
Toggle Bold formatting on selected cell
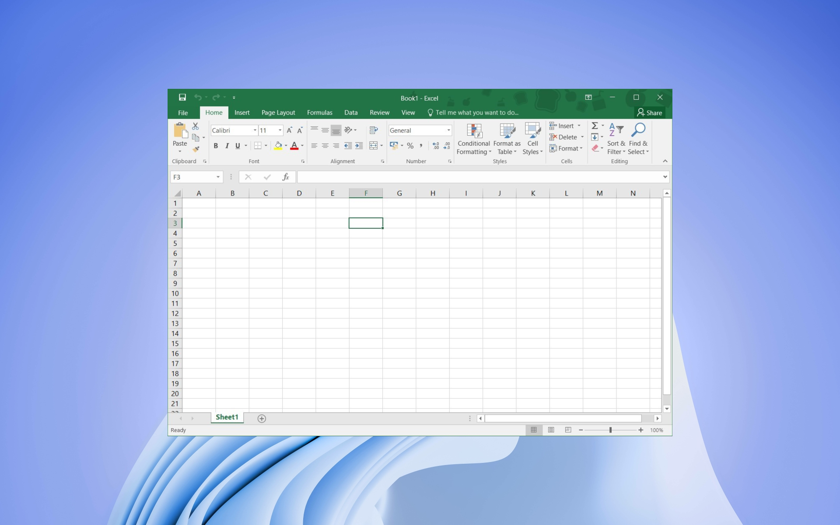coord(216,146)
